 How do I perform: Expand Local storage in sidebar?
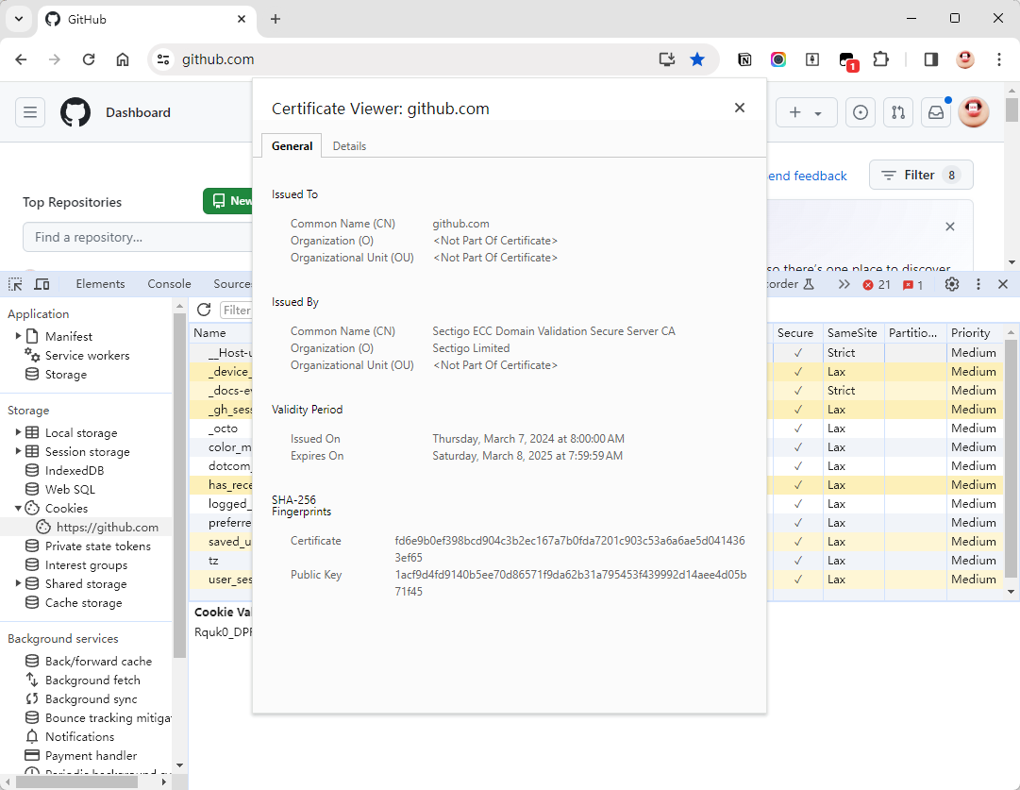18,432
